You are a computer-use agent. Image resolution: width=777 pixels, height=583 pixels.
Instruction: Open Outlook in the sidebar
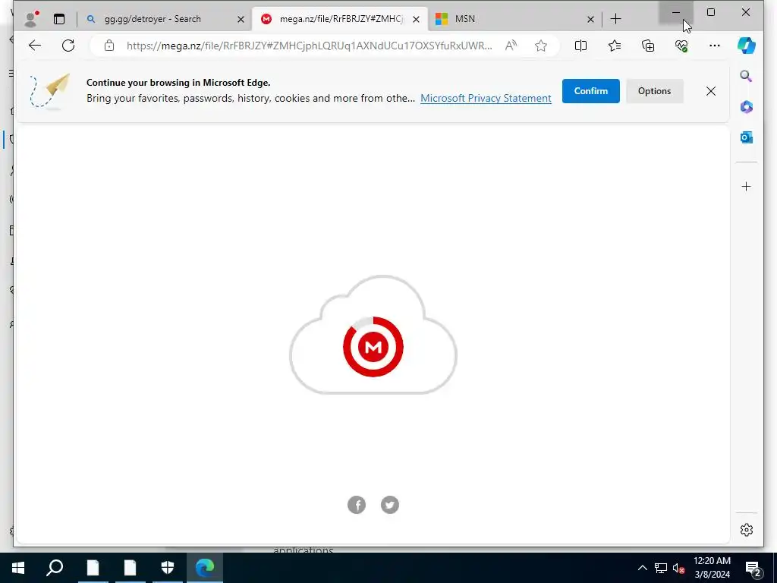747,137
